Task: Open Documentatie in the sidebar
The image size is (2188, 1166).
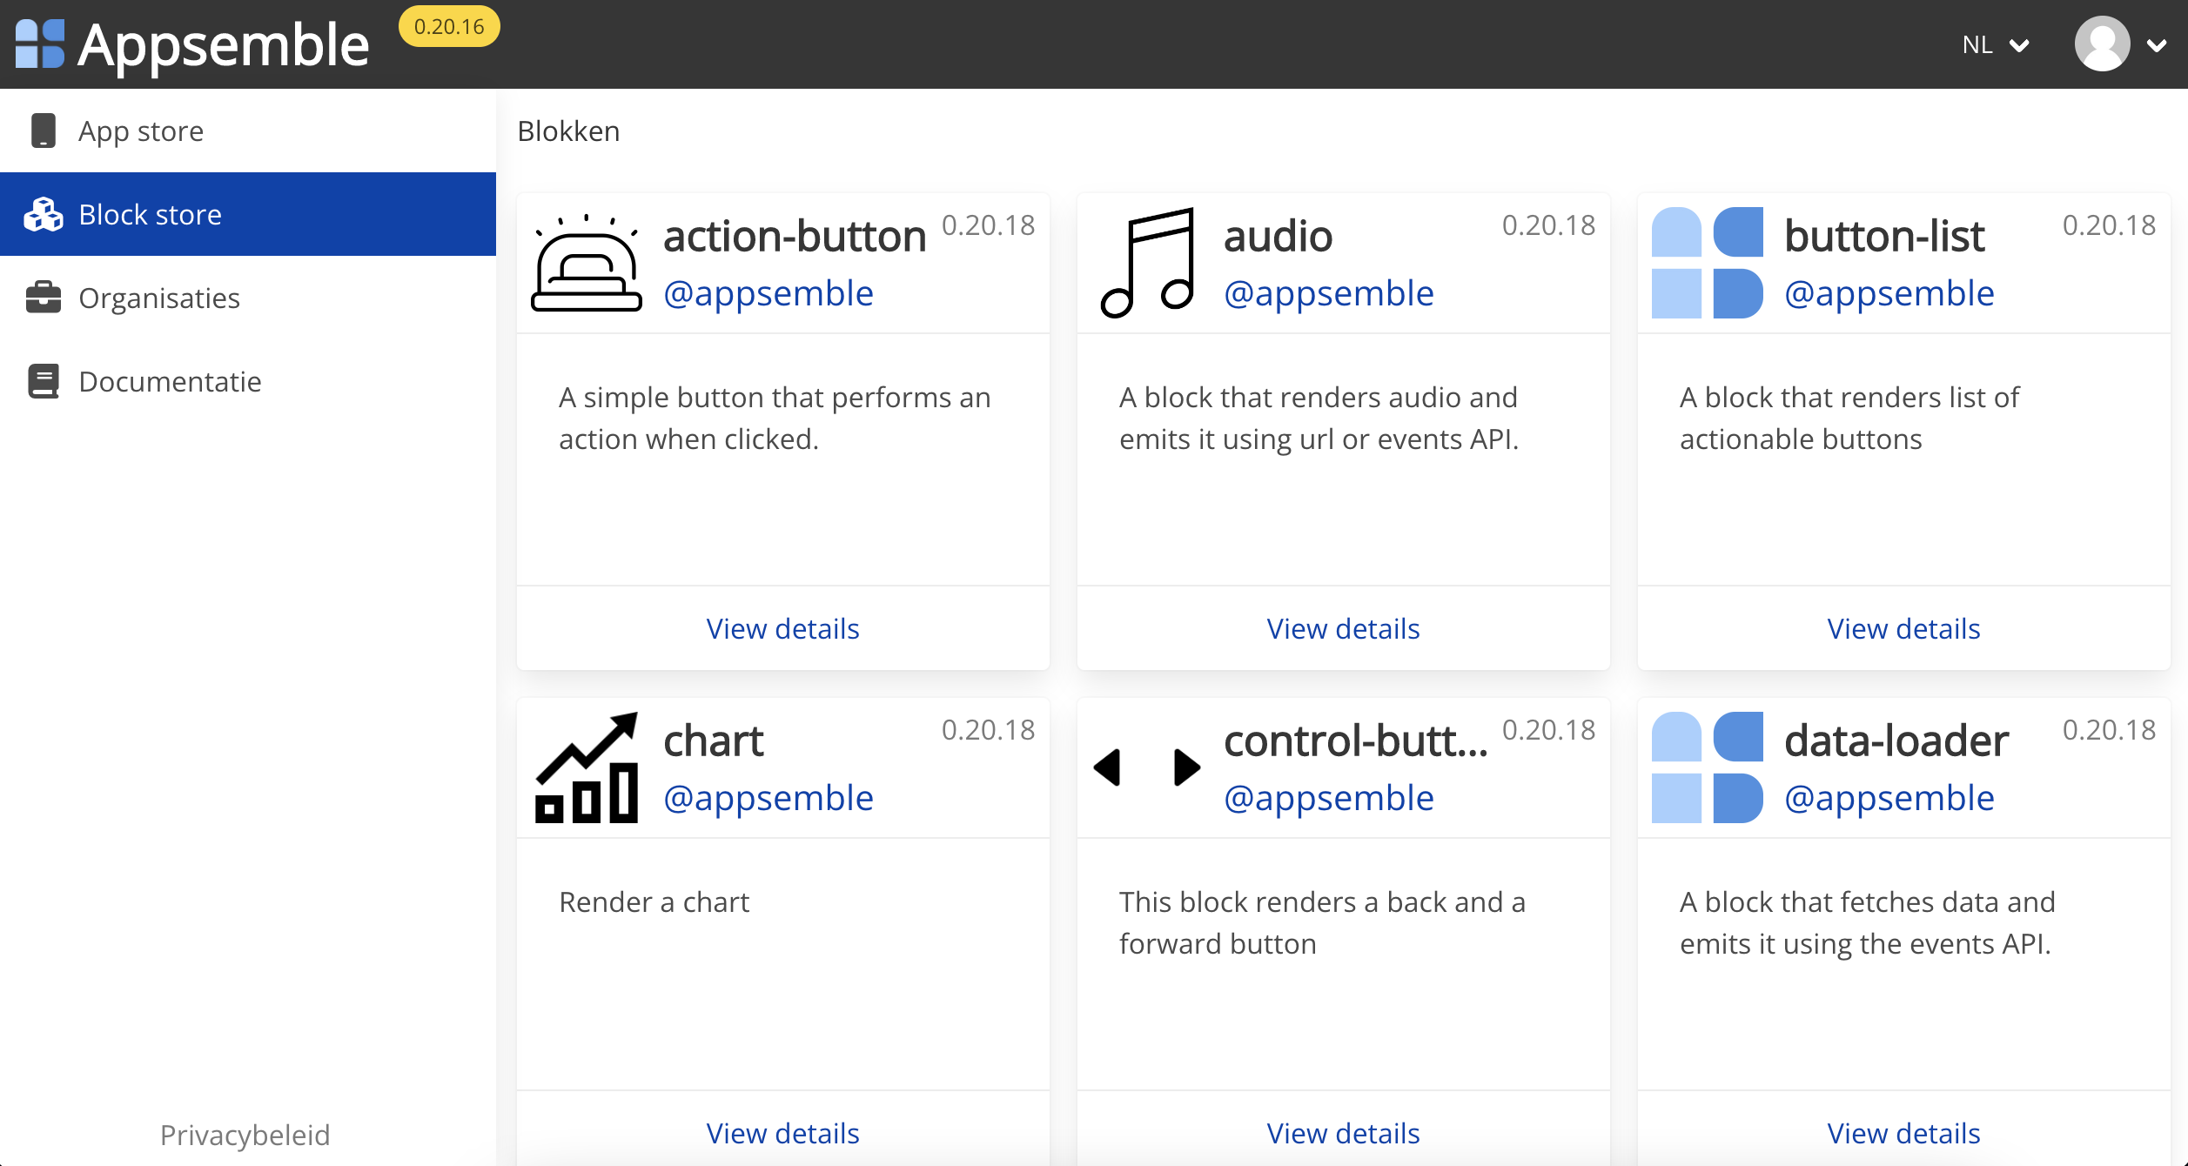Action: pos(248,381)
